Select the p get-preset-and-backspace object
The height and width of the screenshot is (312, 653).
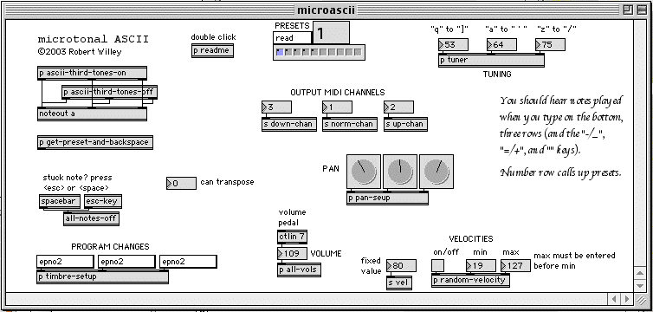95,142
